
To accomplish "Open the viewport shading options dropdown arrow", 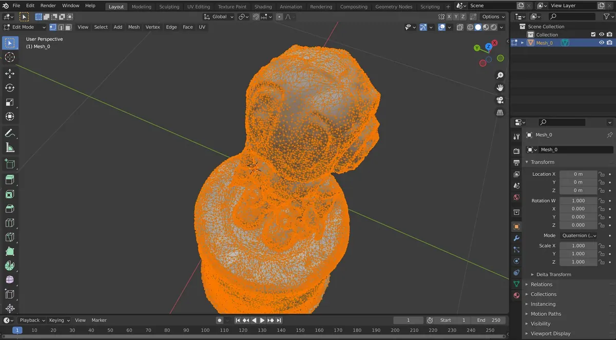I will 502,27.
